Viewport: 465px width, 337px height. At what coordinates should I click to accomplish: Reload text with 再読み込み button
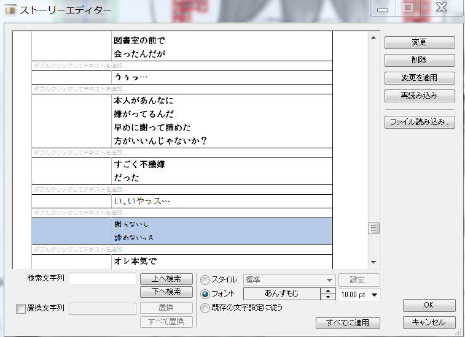click(420, 96)
